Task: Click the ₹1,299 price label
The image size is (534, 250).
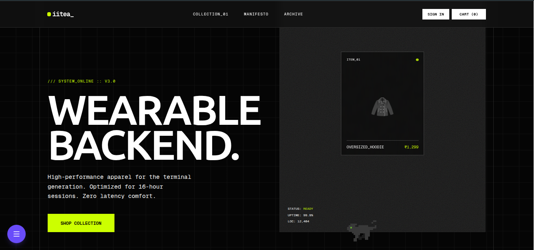Action: pos(411,147)
